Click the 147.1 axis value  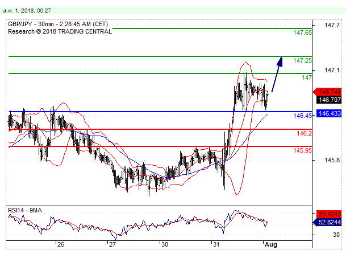(x=332, y=71)
